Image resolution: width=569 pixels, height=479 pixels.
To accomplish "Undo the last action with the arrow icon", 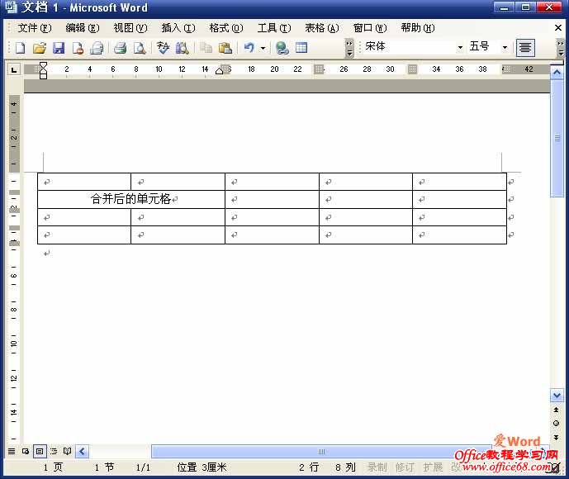I will click(x=249, y=48).
